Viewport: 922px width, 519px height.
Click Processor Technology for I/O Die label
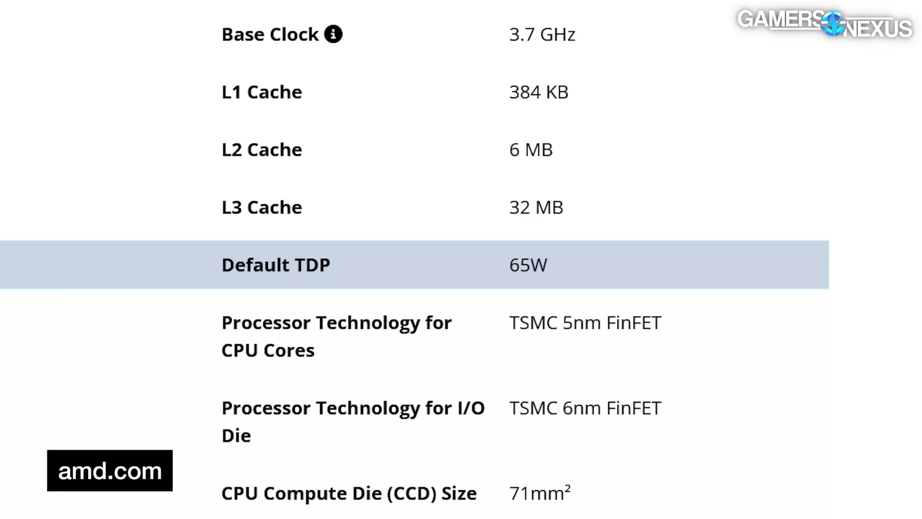(353, 422)
